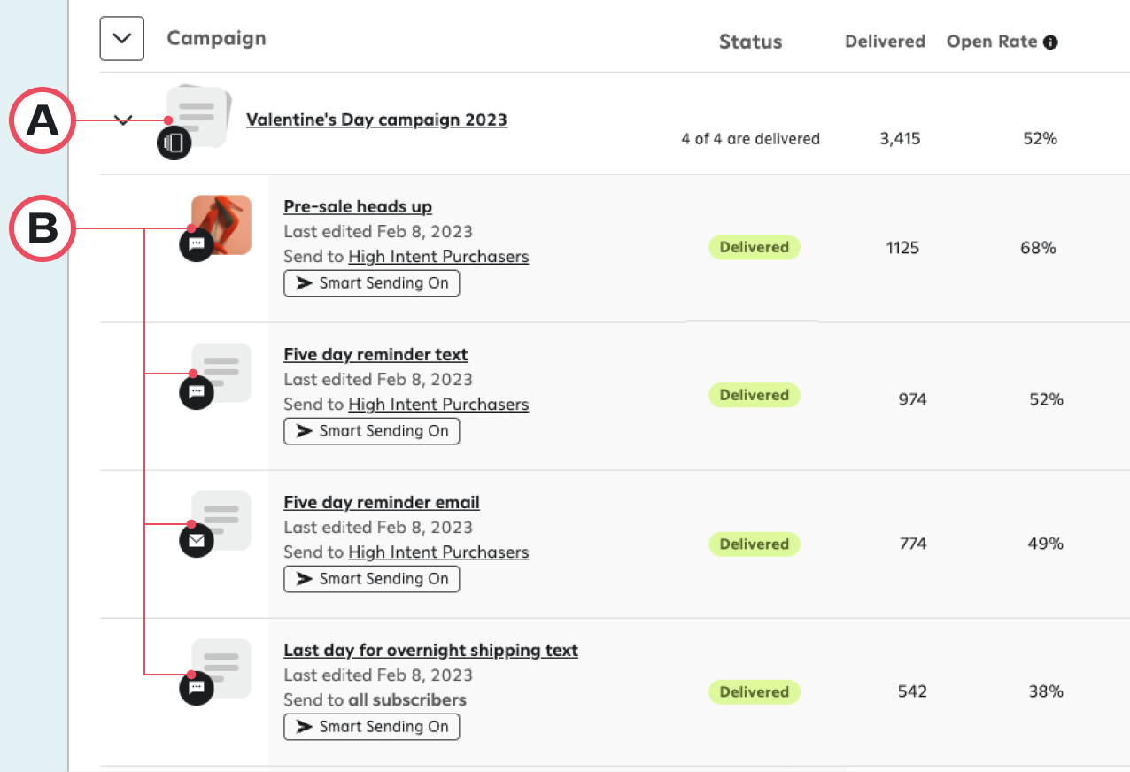Viewport: 1130px width, 772px height.
Task: Click the SMS bubble icon on Five day reminder text
Action: [x=196, y=392]
